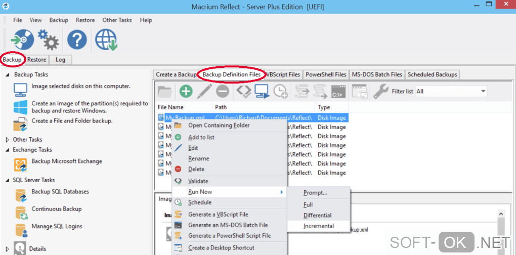Click the blue Help question mark icon

tap(77, 40)
